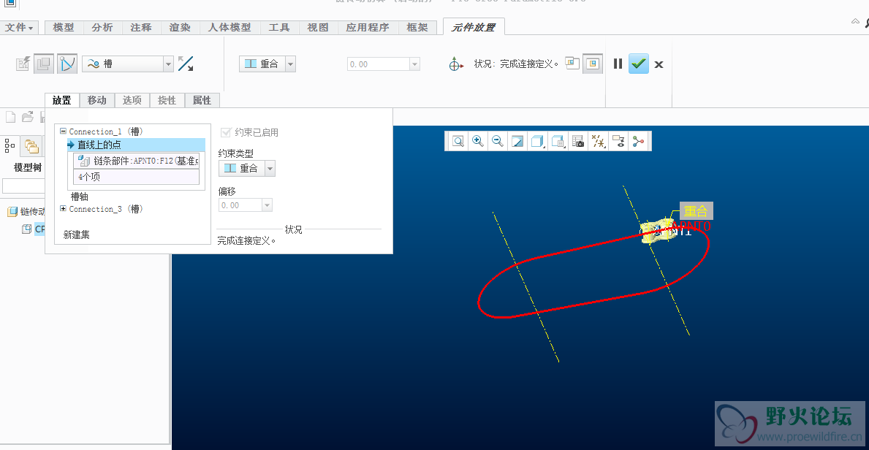Viewport: 869px width, 450px height.
Task: Click 新建集 to add a set
Action: pos(77,235)
